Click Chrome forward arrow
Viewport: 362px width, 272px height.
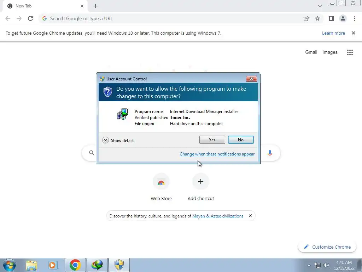click(19, 18)
